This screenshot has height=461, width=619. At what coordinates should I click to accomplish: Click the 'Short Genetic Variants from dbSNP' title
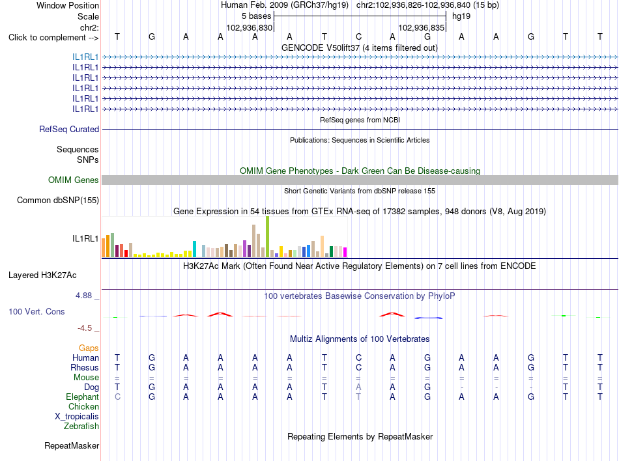coord(360,191)
